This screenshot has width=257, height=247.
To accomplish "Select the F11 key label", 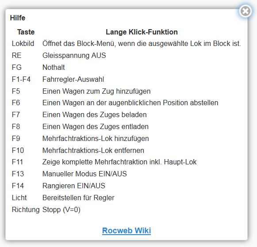I will point(17,162).
